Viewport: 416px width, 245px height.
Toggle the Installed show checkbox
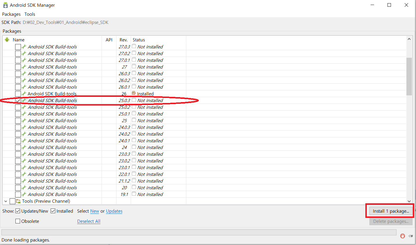click(x=53, y=211)
